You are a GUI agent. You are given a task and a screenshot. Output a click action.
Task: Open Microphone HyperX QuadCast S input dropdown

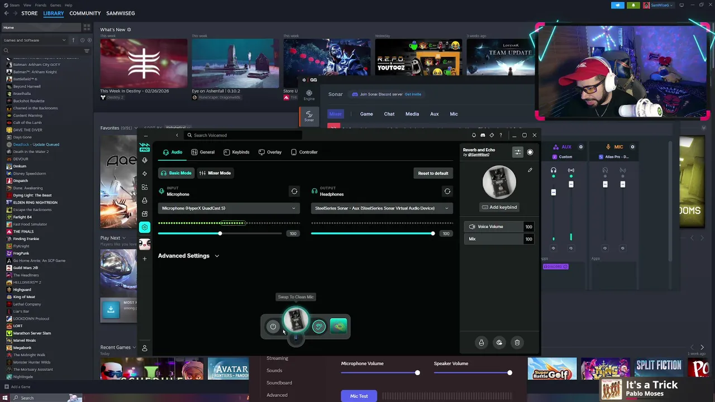coord(228,208)
